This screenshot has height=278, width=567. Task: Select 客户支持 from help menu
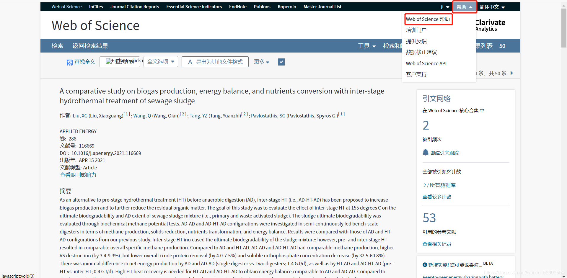(x=416, y=74)
